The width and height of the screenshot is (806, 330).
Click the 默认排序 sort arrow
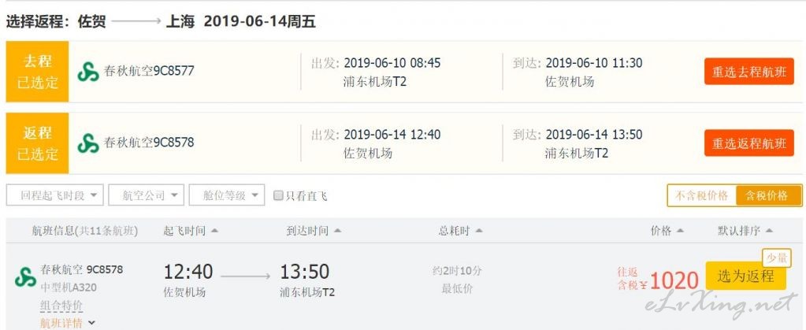click(x=769, y=231)
